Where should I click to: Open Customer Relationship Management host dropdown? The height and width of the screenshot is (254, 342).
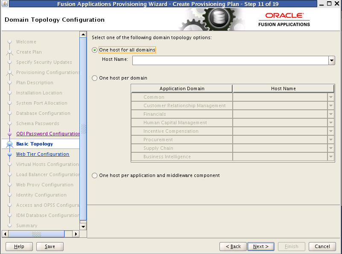[x=331, y=106]
